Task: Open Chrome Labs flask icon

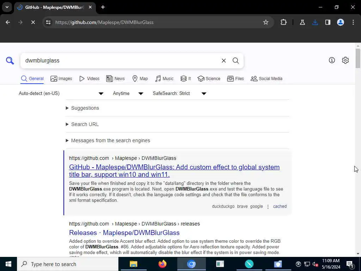Action: 302,22
